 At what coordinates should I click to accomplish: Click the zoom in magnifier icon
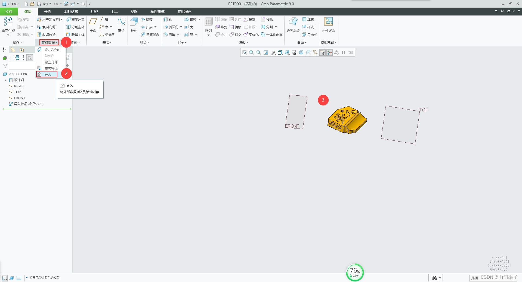252,52
